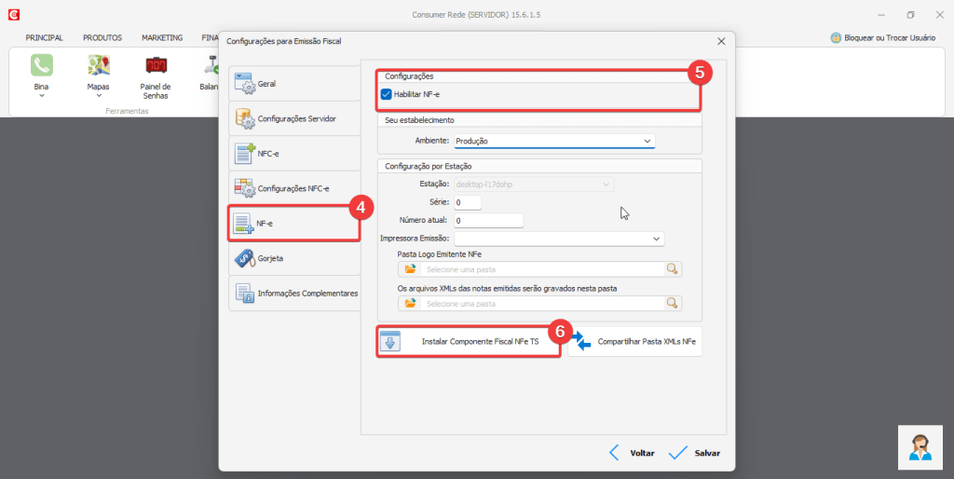Click the Bloquear ou Trocar Usuário icon
This screenshot has width=954, height=479.
coord(836,38)
